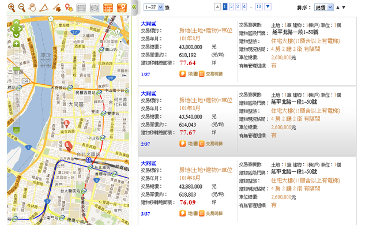369x225 pixels.
Task: Select the zoom out magnifier tool
Action: pos(22,7)
